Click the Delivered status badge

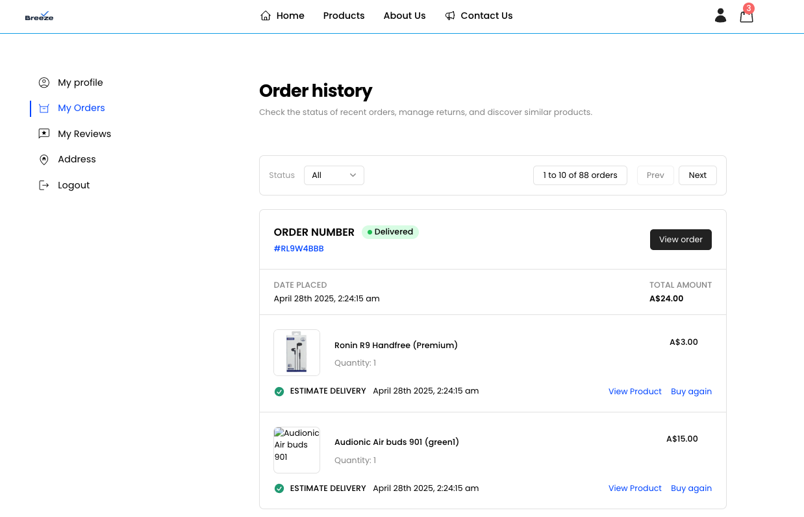coord(390,232)
